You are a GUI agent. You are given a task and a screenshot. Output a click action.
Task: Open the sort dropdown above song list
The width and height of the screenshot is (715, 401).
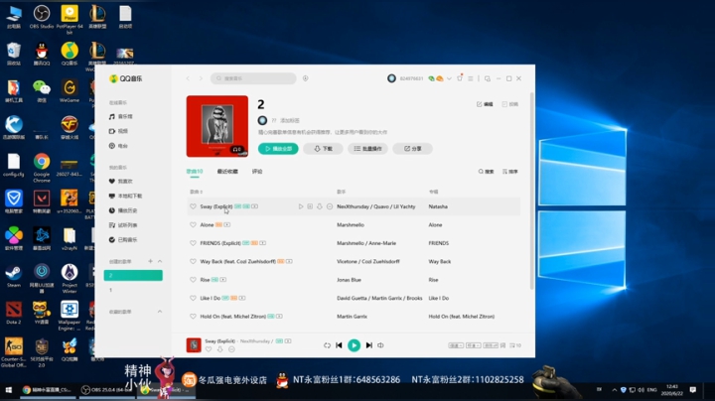click(510, 172)
